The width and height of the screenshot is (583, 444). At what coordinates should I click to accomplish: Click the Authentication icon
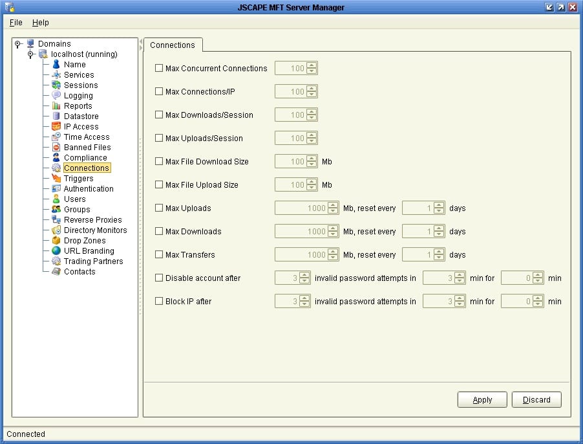[56, 189]
